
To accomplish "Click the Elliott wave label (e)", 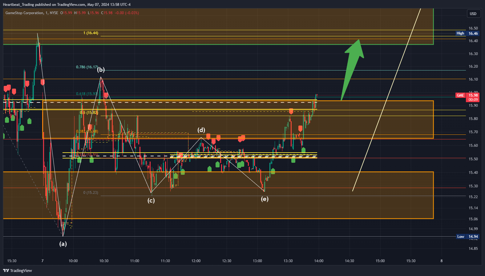I will (x=265, y=199).
